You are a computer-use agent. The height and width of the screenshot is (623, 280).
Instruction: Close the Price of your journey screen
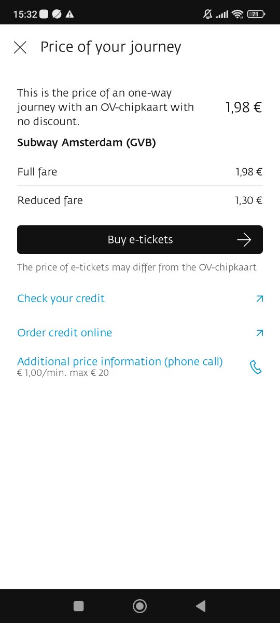point(20,48)
